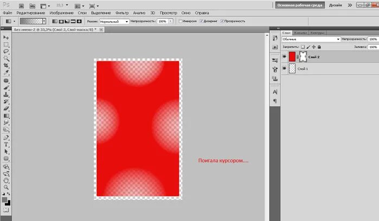The image size is (379, 221).
Task: Hide layer Слой 2
Action: (x=284, y=57)
